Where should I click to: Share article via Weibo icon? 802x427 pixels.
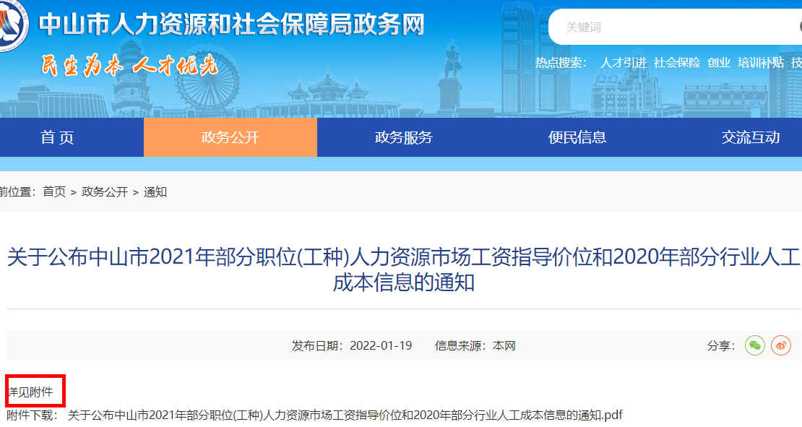(781, 345)
